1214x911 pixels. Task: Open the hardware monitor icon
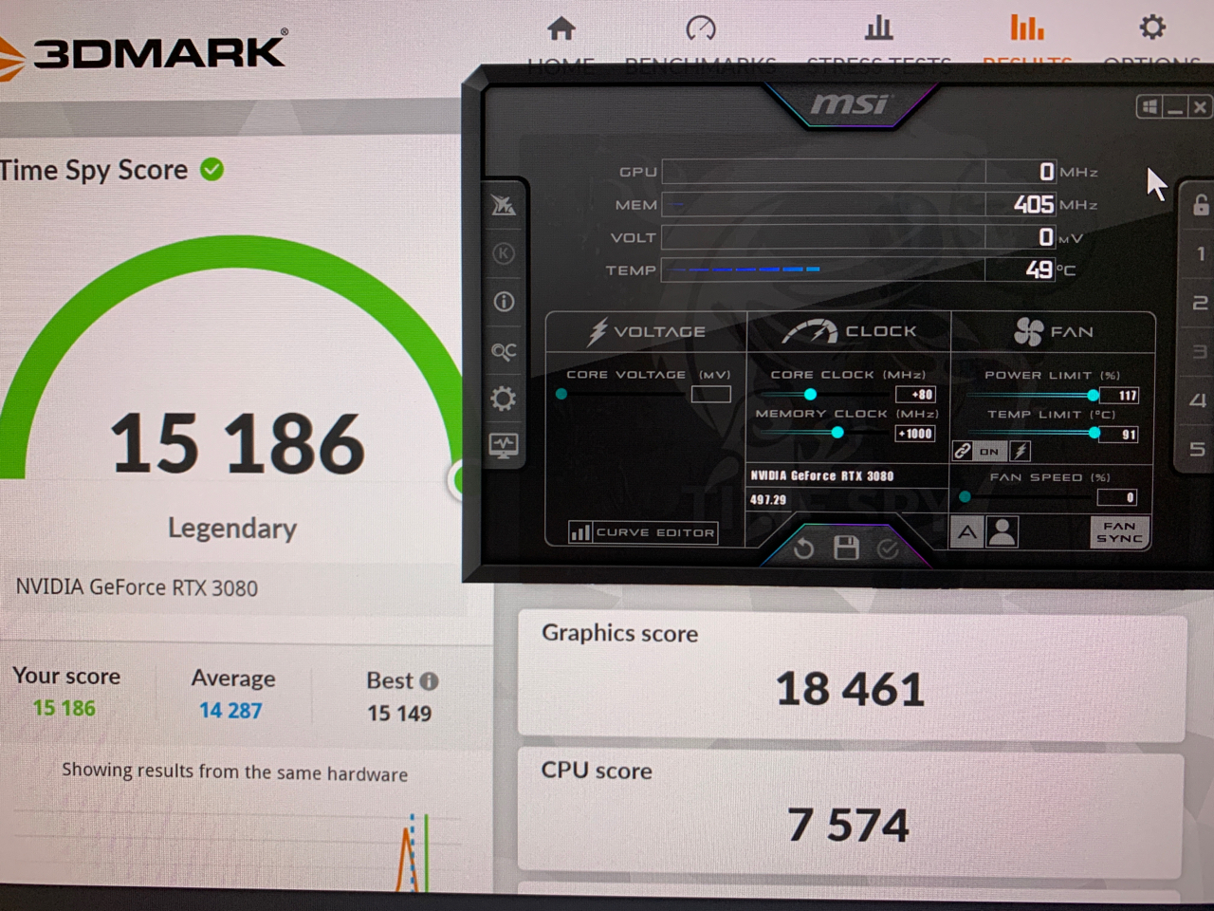(503, 443)
